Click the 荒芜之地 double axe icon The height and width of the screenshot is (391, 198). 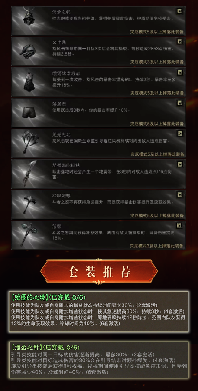(29, 141)
